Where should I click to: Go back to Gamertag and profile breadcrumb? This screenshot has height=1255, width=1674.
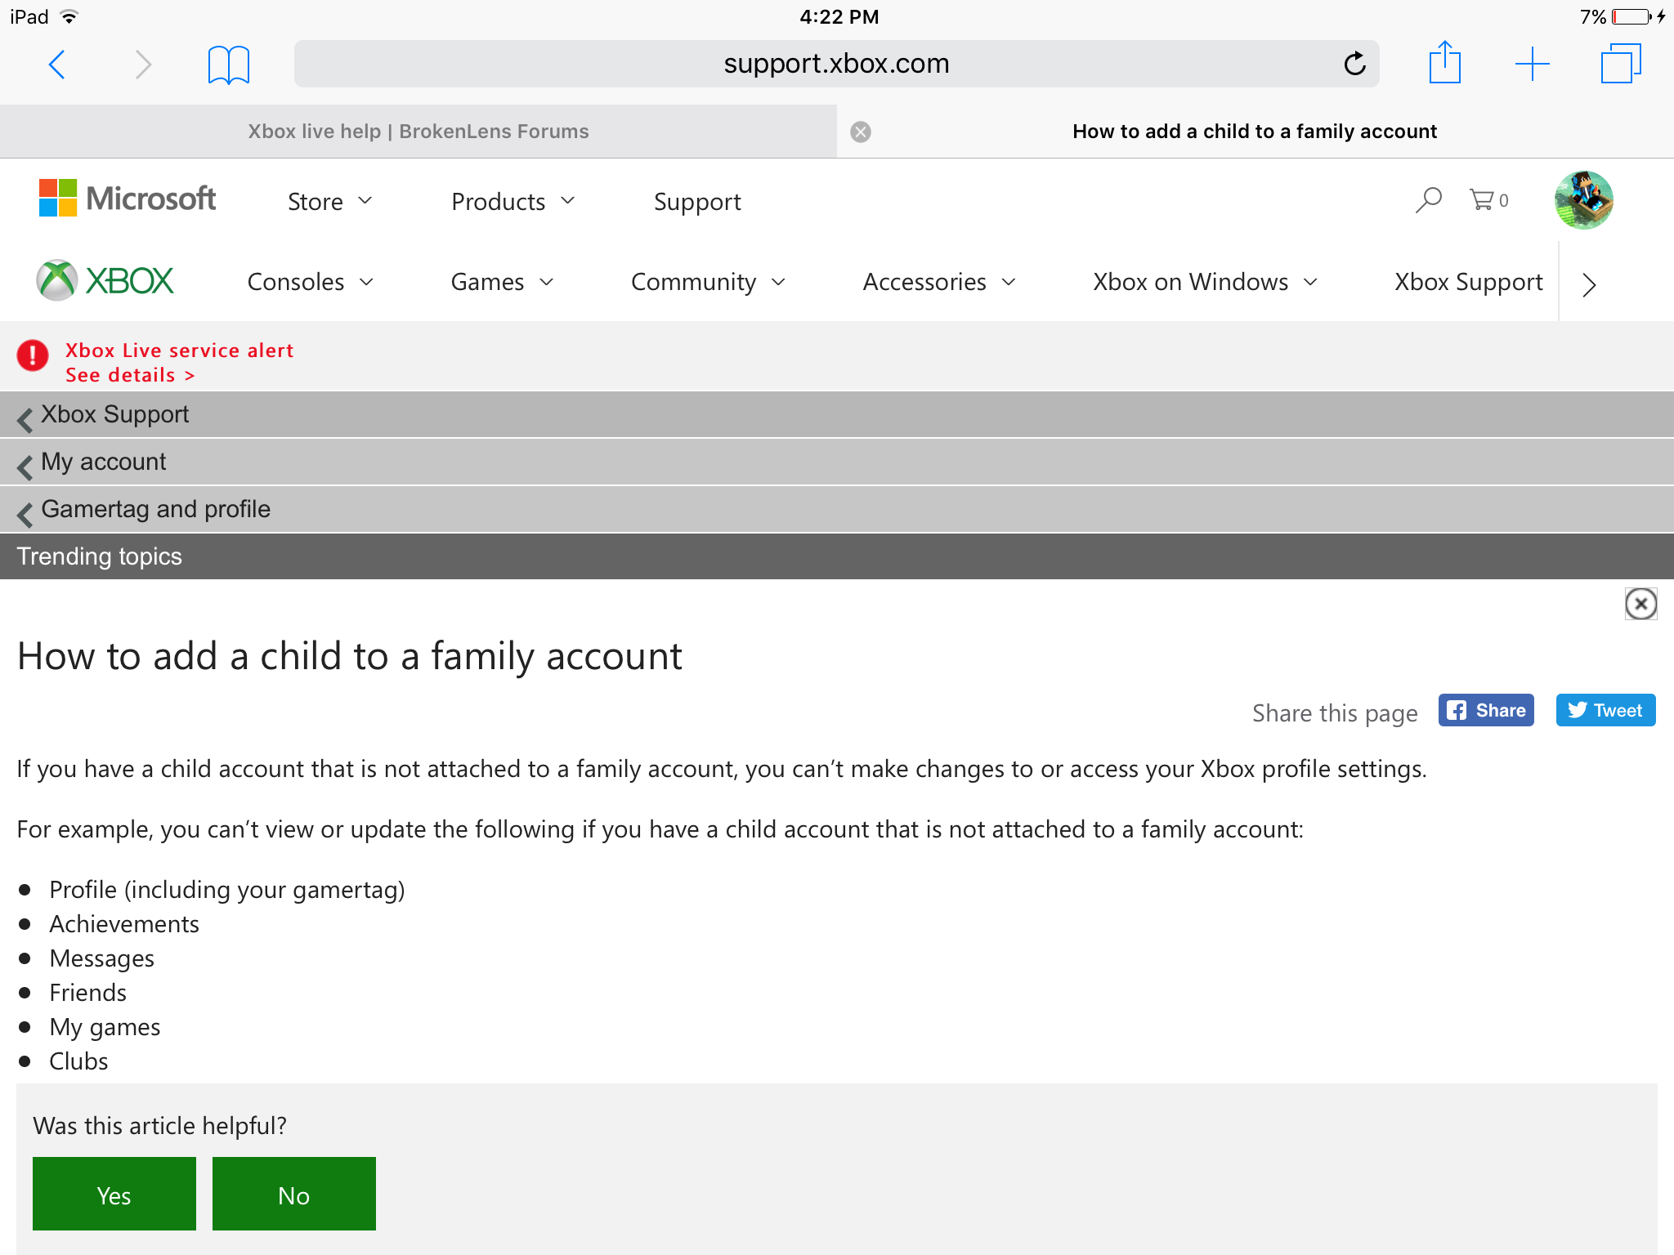pyautogui.click(x=837, y=510)
